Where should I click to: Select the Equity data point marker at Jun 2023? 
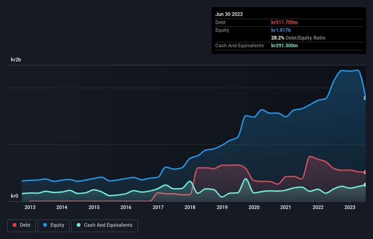pyautogui.click(x=365, y=98)
